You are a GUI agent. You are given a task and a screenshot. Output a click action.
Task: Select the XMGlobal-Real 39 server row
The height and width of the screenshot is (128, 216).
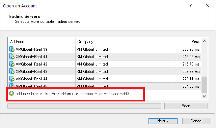(x=105, y=49)
